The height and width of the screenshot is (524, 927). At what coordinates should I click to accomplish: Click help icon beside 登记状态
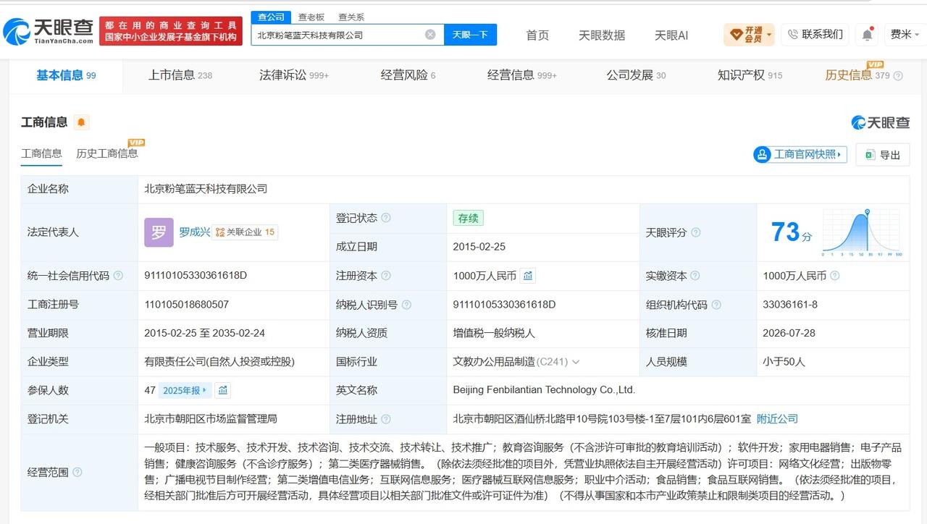pos(386,218)
